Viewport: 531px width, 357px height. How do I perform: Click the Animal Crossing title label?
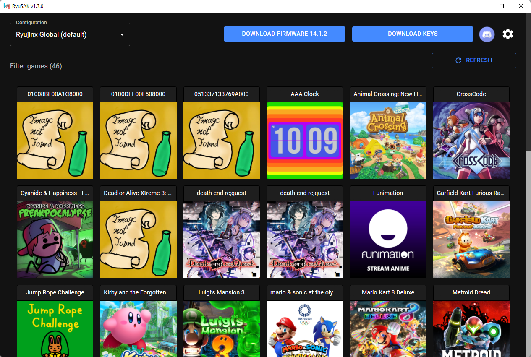388,94
